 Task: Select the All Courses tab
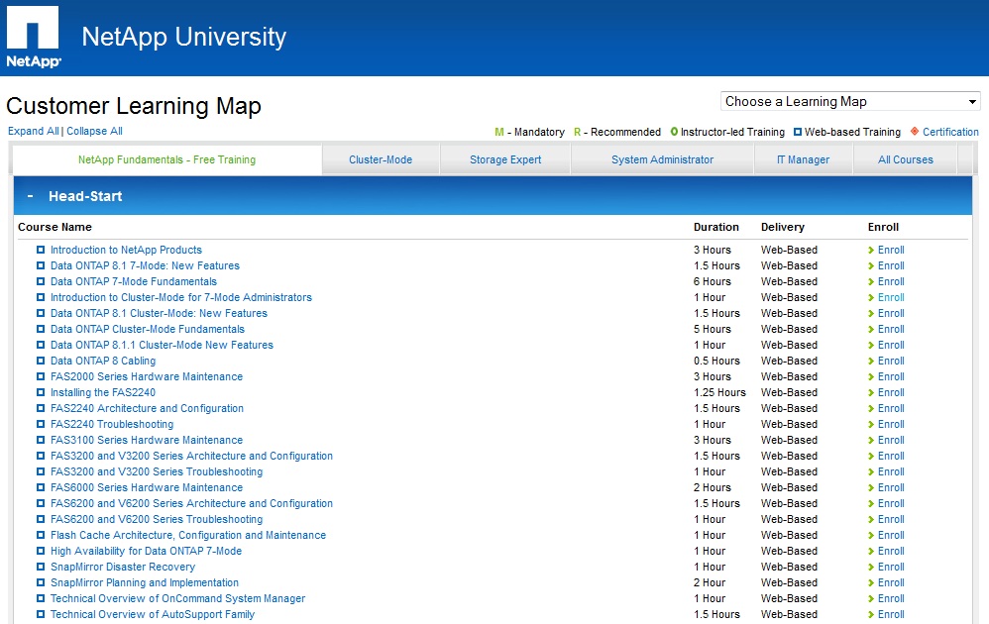905,159
